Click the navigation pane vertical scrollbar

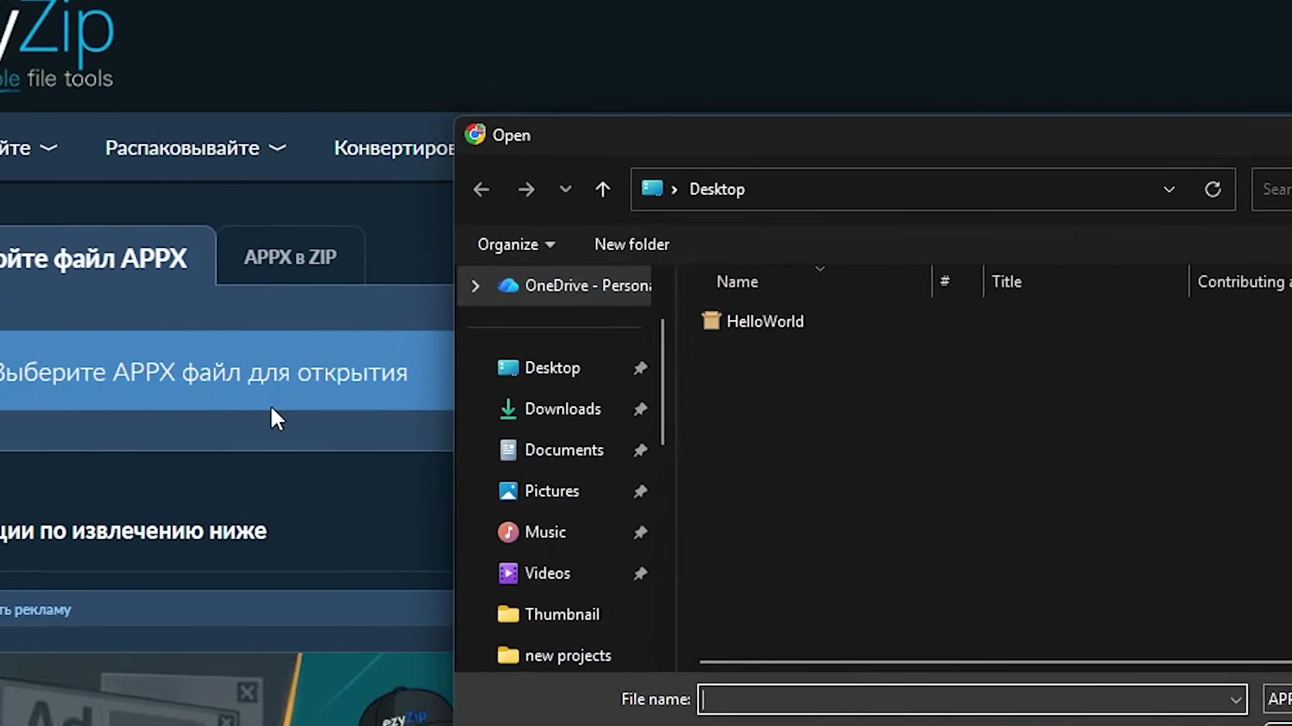click(663, 382)
